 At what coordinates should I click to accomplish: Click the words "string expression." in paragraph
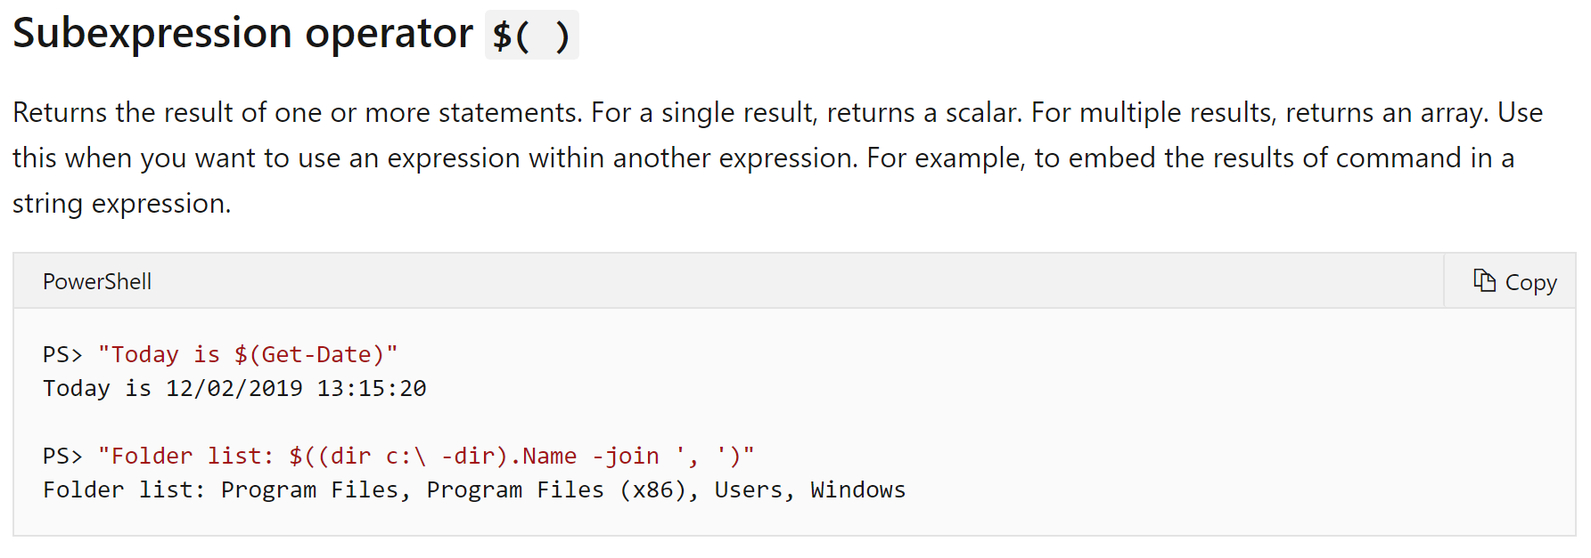click(121, 204)
